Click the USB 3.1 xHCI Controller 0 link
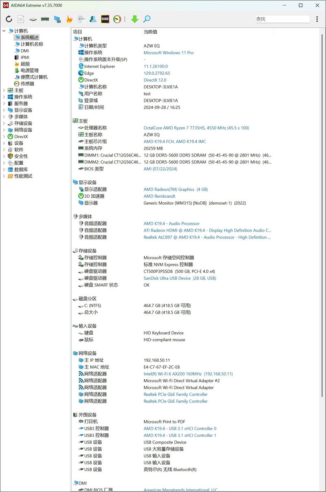The image size is (326, 492). click(180, 428)
